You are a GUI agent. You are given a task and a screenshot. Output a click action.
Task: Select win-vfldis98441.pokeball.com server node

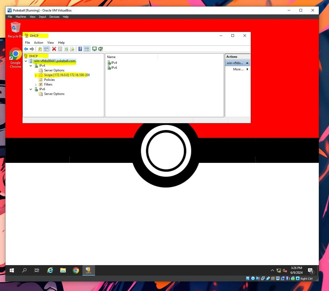pos(55,61)
